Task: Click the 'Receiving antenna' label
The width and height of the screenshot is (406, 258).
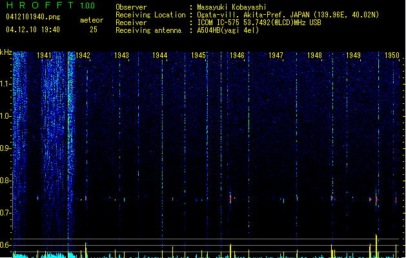Action: pos(148,30)
